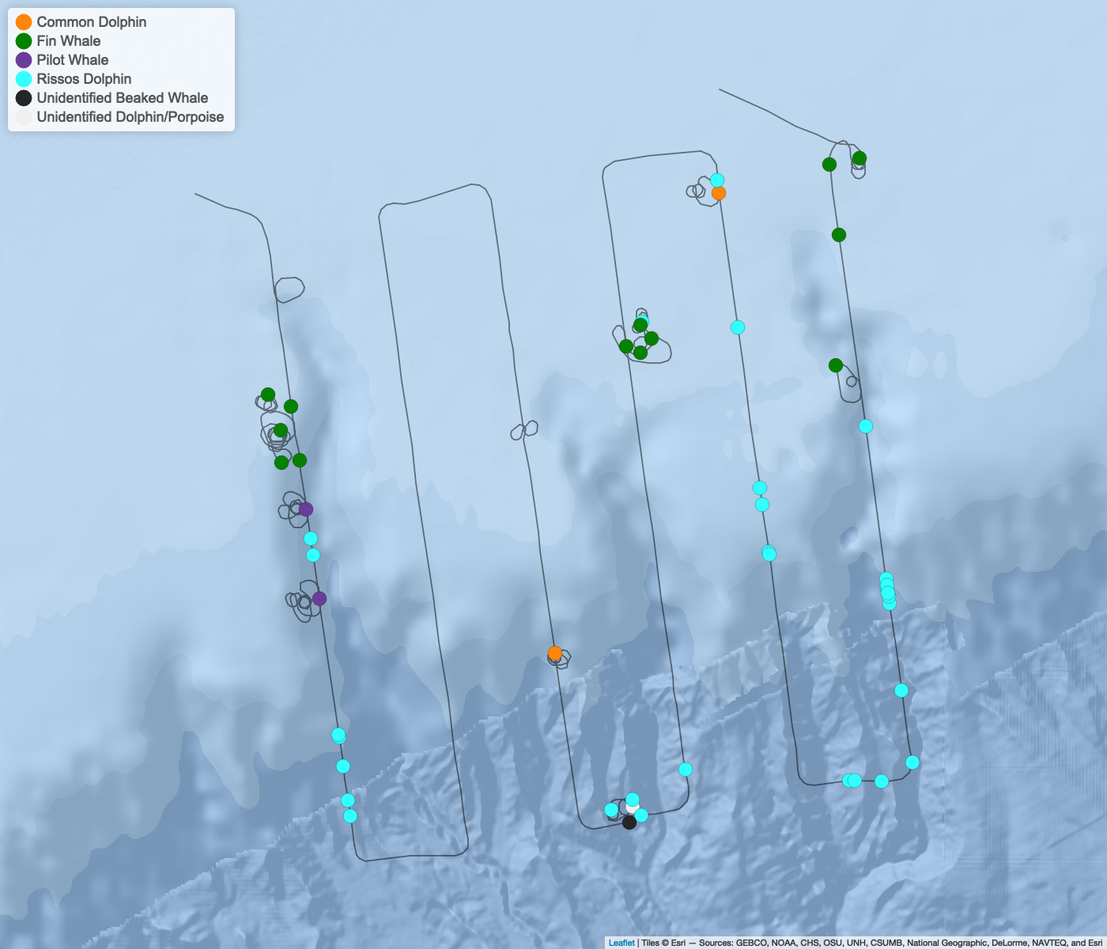Click the 'Rissos Dolphin' legend label
Viewport: 1107px width, 949px height.
pos(84,79)
